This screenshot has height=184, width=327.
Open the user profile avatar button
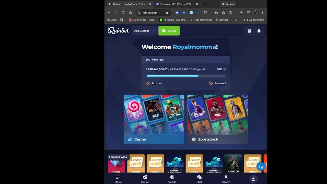point(253,179)
